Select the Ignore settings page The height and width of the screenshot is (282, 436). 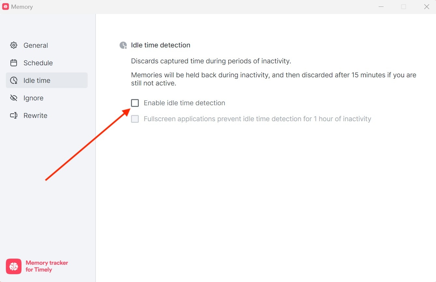point(33,98)
